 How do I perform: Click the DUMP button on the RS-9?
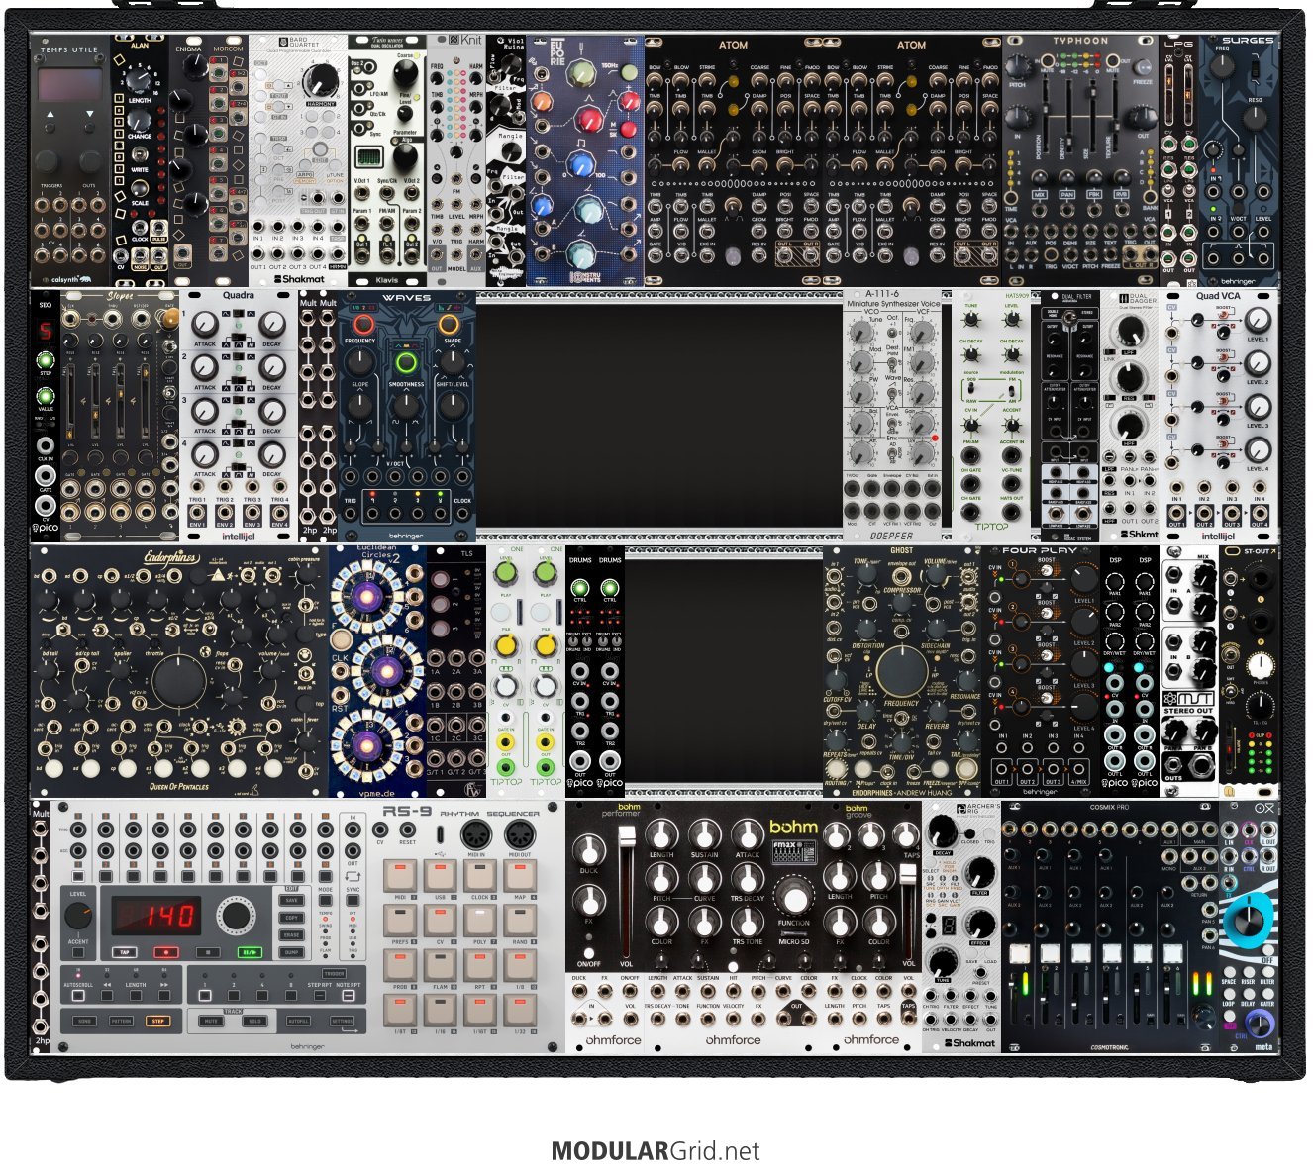tap(291, 952)
